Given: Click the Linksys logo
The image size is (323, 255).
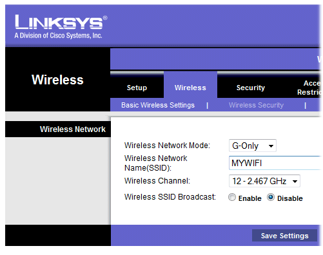Looking at the screenshot, I should click(61, 22).
